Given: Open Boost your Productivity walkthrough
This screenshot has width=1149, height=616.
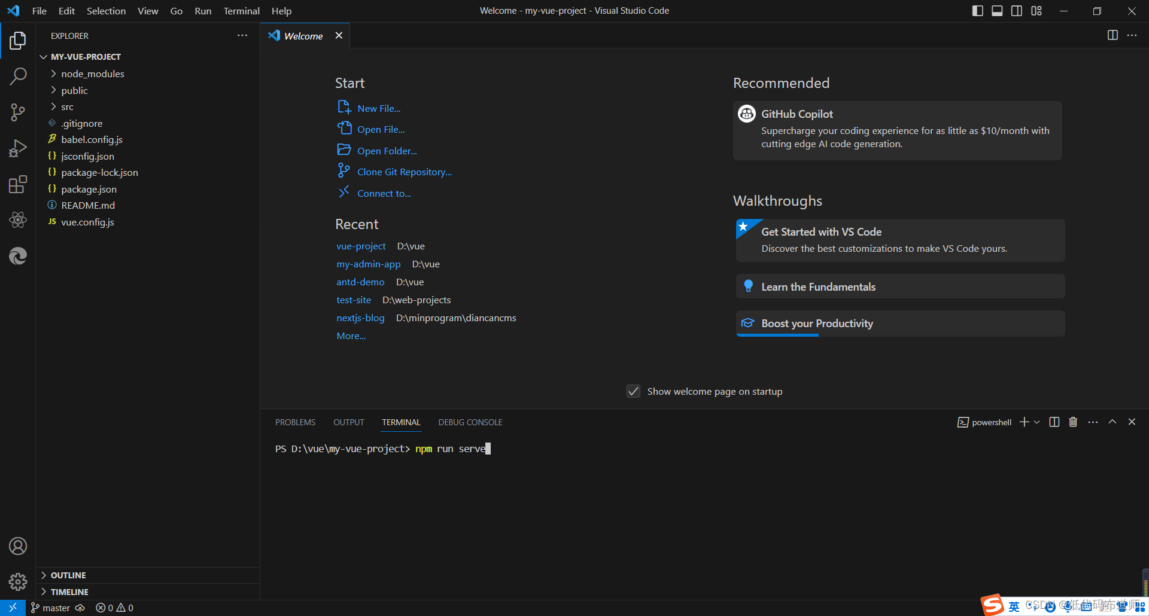Looking at the screenshot, I should point(900,324).
